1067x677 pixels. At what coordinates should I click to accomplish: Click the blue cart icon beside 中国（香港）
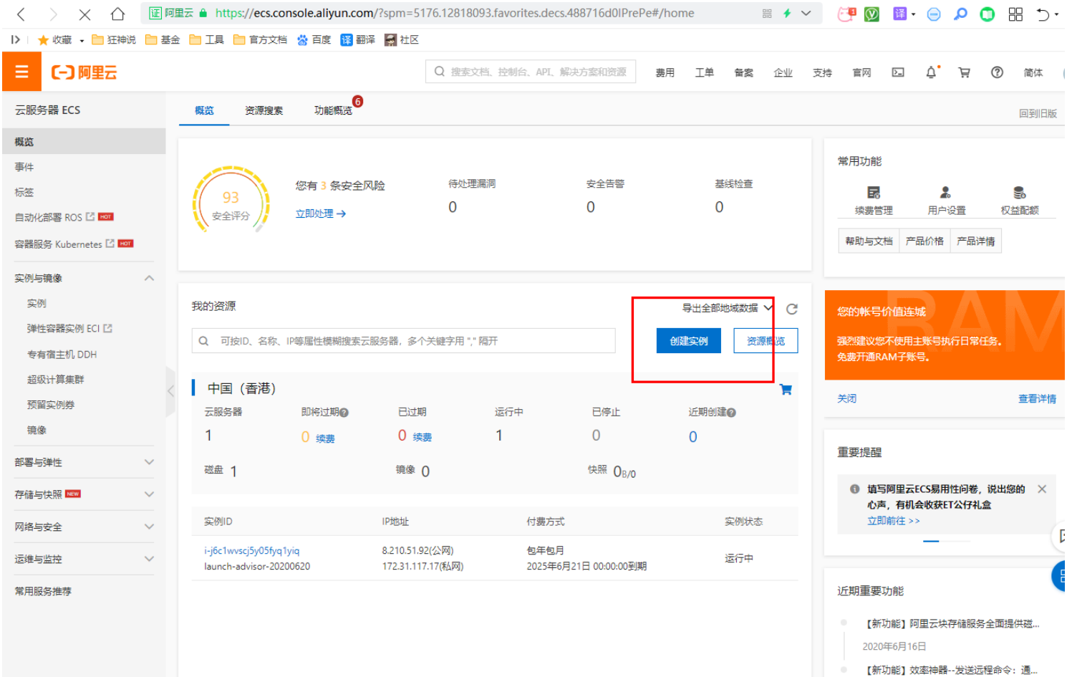click(786, 389)
